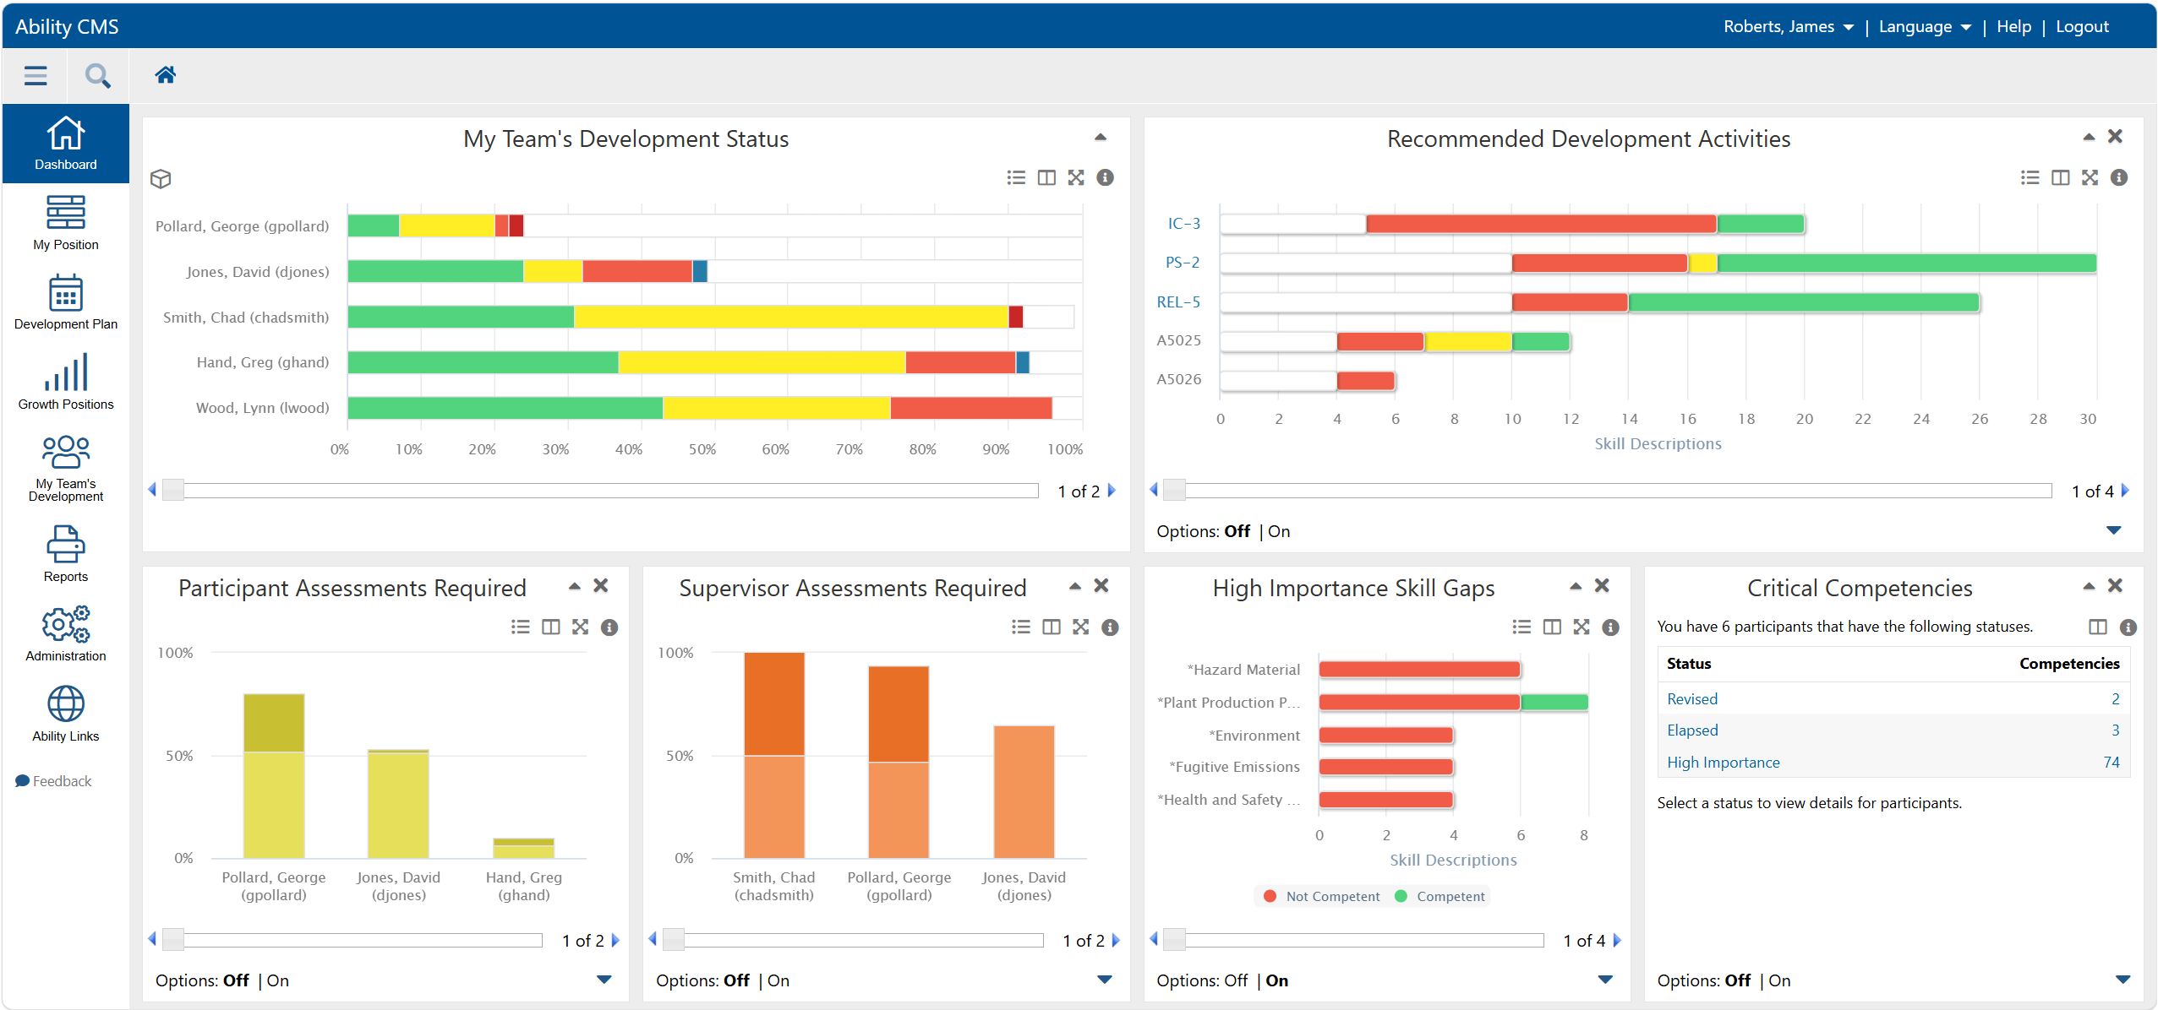This screenshot has height=1010, width=2158.
Task: Open info icon in Participant Assessments Required
Action: (609, 627)
